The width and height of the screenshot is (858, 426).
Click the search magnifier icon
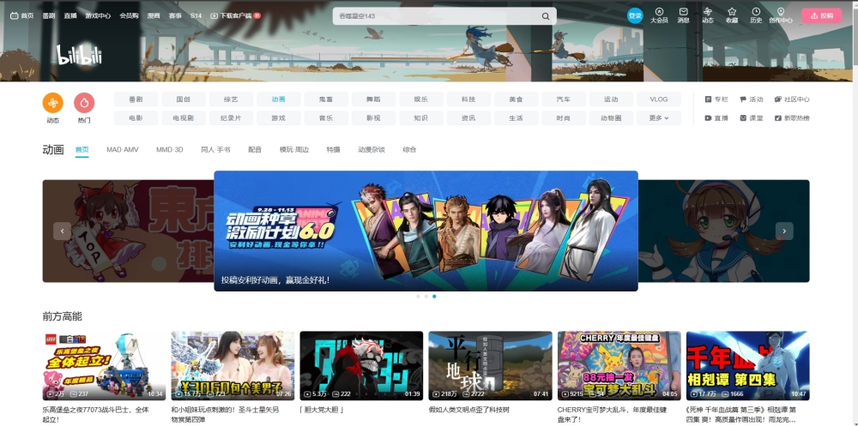click(x=546, y=16)
